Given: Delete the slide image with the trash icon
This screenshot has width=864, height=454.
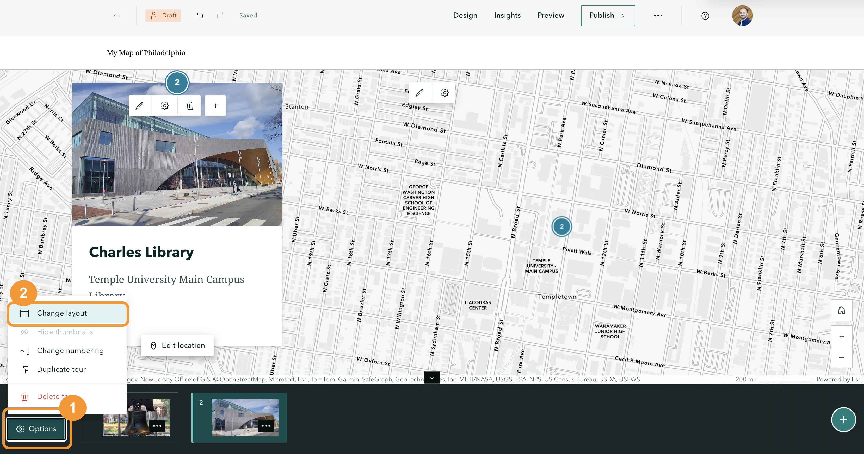Looking at the screenshot, I should click(190, 106).
